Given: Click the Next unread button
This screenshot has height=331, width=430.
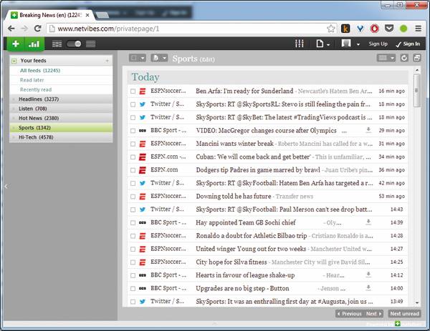Looking at the screenshot, I should coord(404,314).
